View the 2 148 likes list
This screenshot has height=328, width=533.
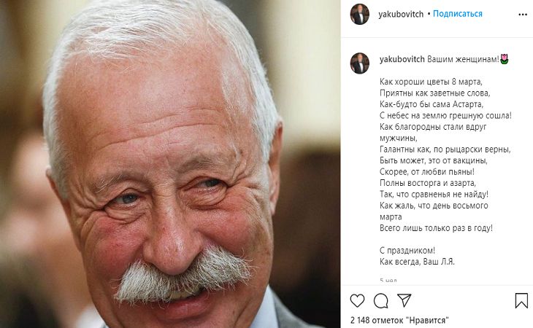399,320
